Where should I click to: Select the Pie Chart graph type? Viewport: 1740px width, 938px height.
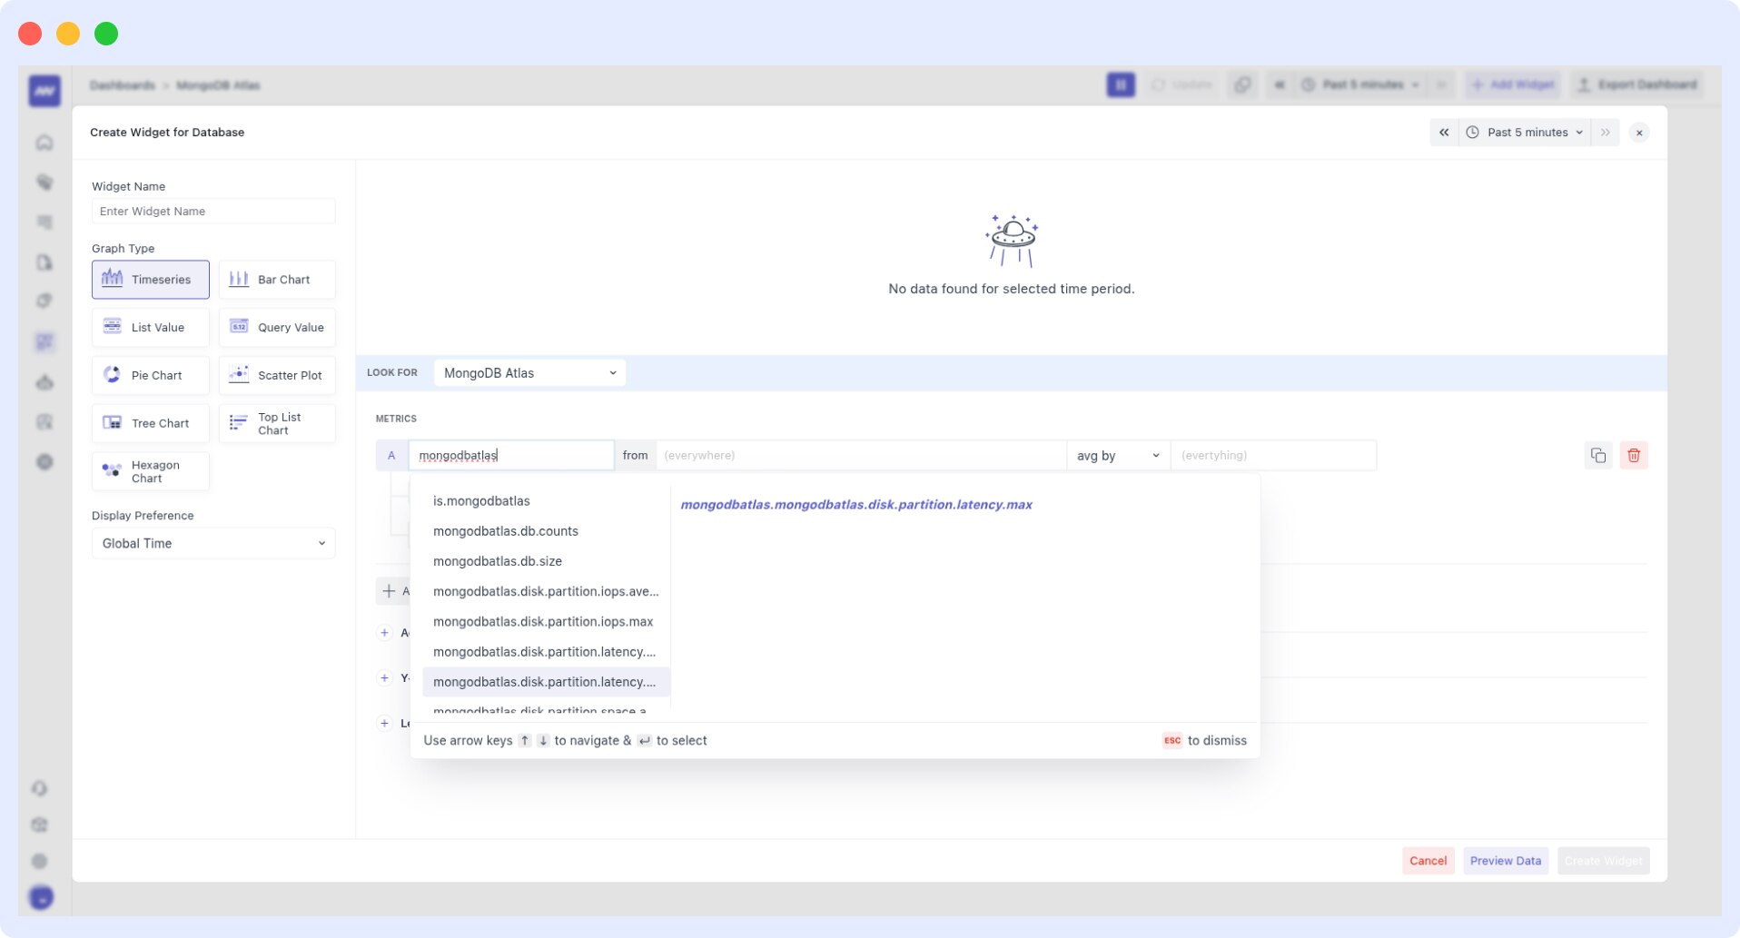coord(150,375)
